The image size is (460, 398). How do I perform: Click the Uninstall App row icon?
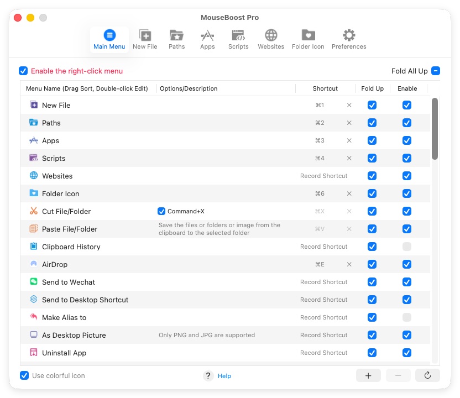(34, 352)
